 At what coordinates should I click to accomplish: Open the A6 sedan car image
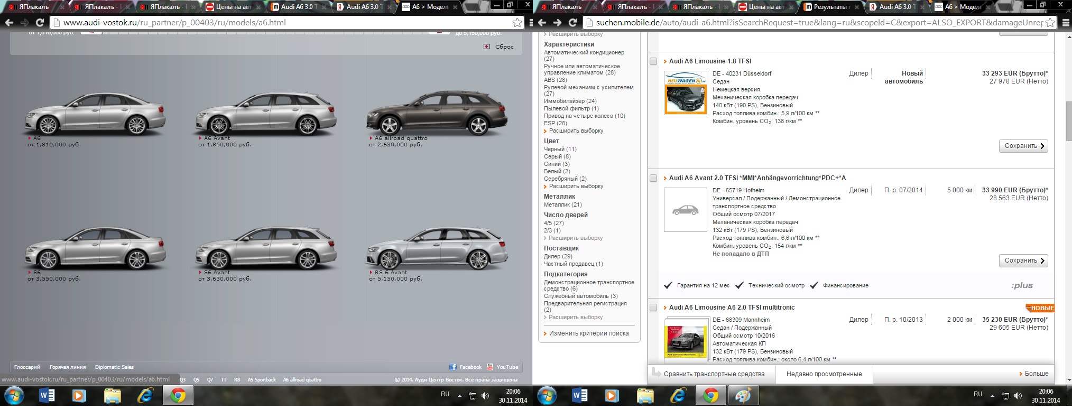pyautogui.click(x=96, y=114)
